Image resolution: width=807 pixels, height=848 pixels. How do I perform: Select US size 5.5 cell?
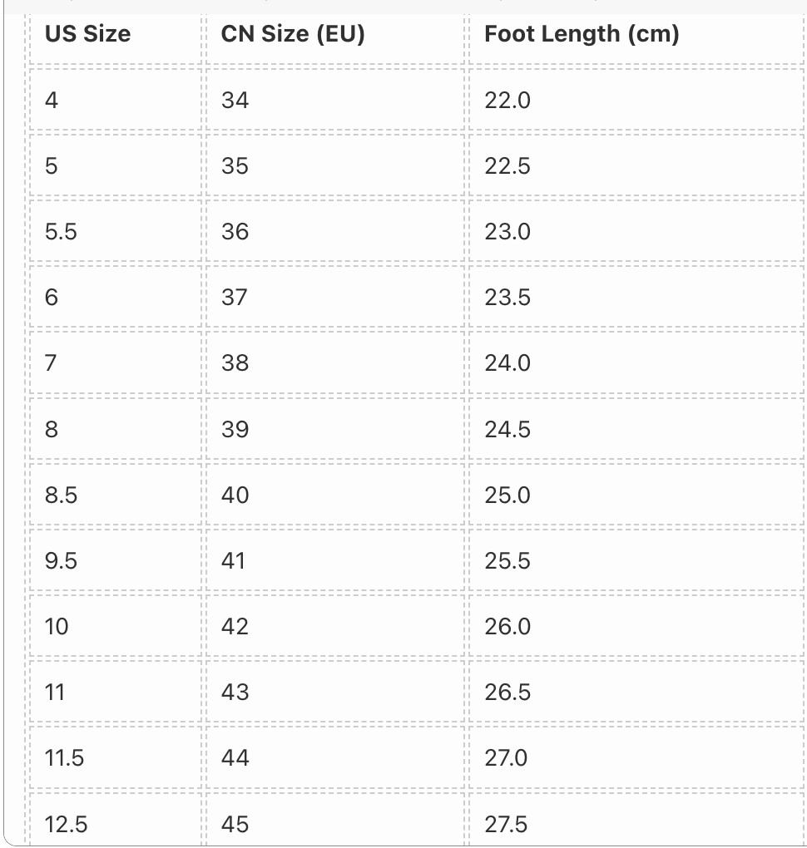pyautogui.click(x=115, y=231)
